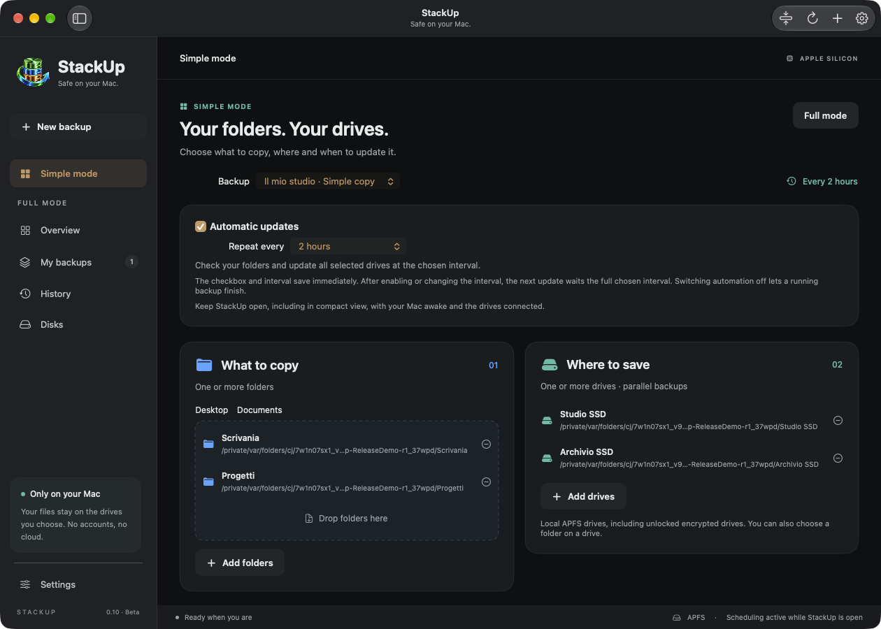Select Simple mode in the sidebar
This screenshot has width=881, height=629.
click(x=78, y=173)
